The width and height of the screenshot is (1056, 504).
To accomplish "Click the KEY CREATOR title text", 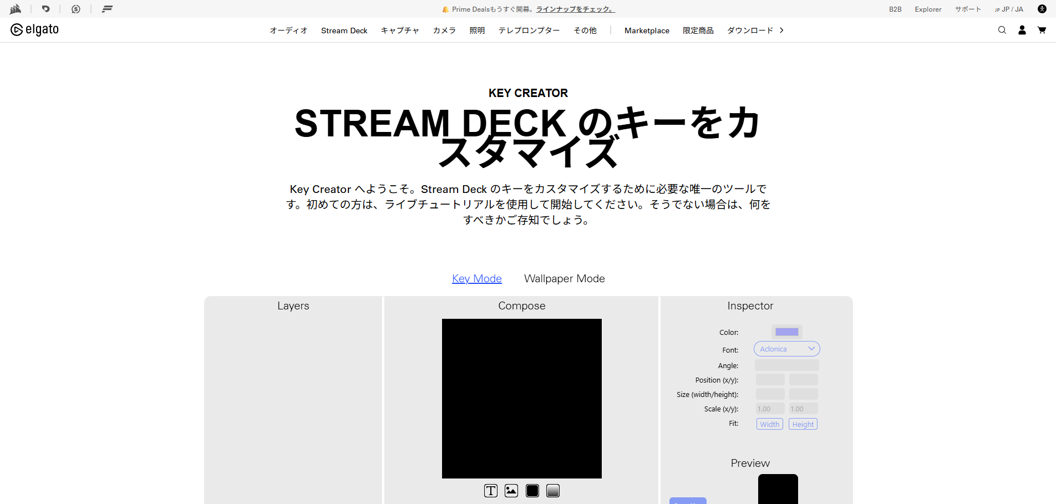I will pos(528,93).
